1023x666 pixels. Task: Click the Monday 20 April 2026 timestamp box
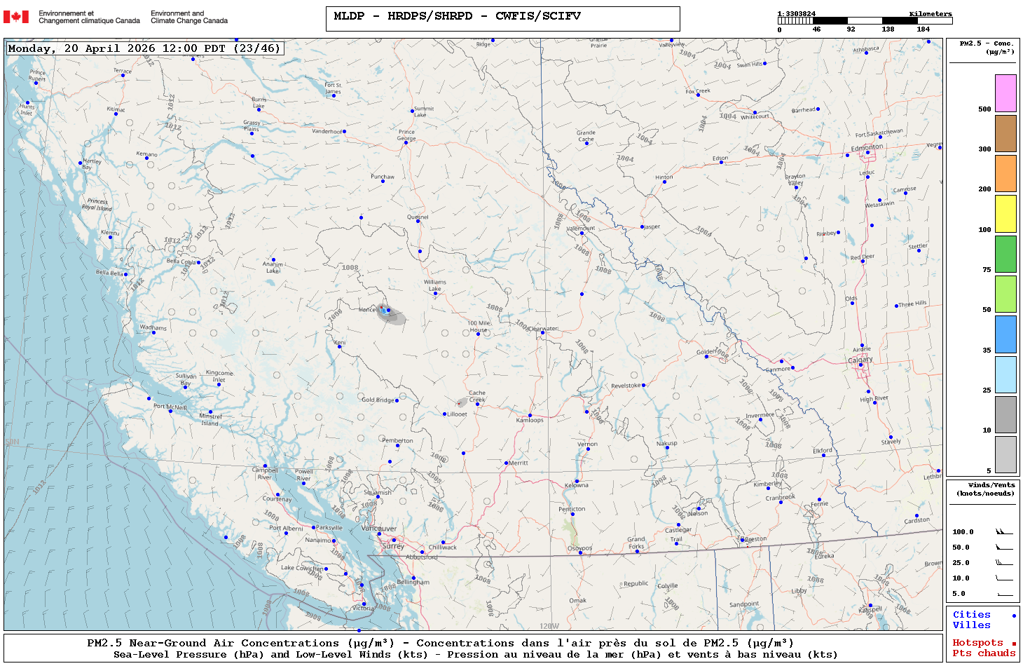point(144,48)
